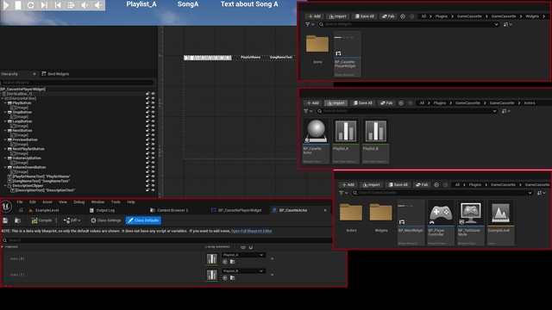
Task: Open the Edit menu
Action: 33,202
